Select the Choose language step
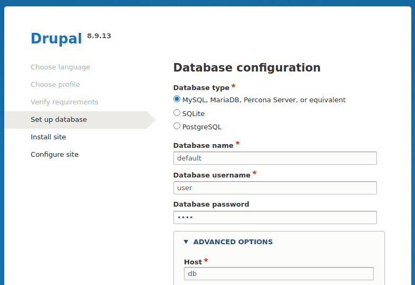Screen dimensions: 415x285 click(60, 67)
